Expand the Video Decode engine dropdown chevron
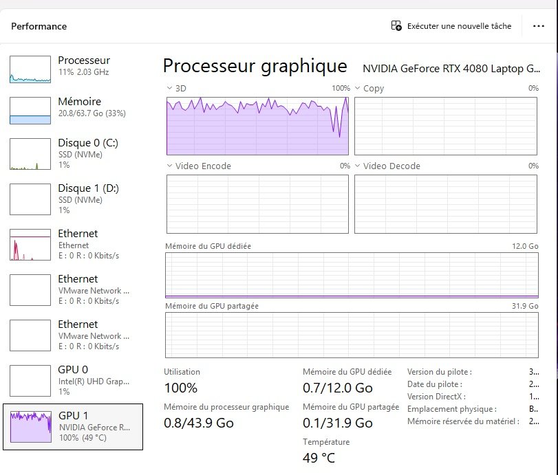Viewport: 558px width, 475px height. 357,166
